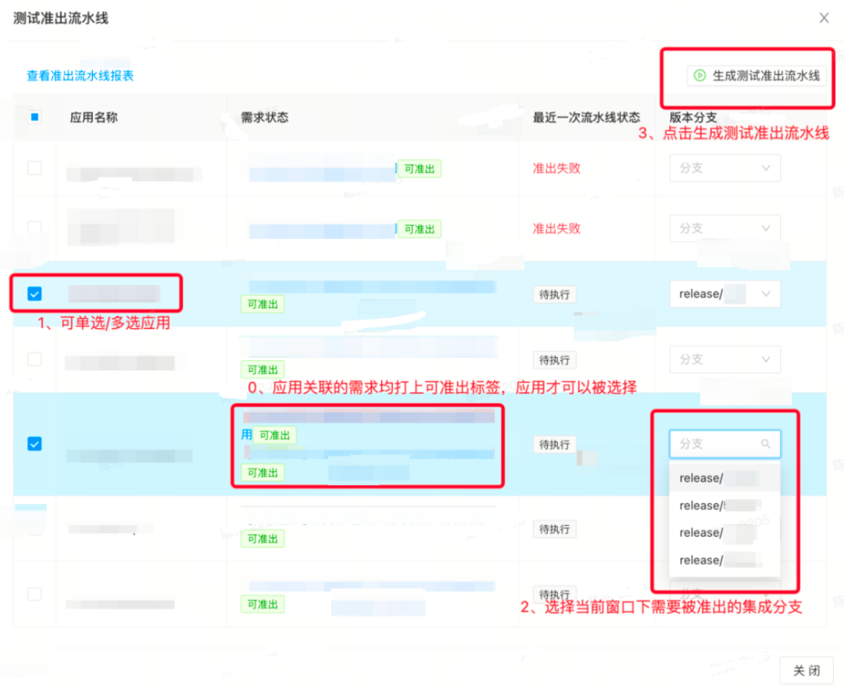Viewport: 844px width, 690px height.
Task: Open the 分支 dropdown in the first 准出失败 row
Action: (x=724, y=168)
